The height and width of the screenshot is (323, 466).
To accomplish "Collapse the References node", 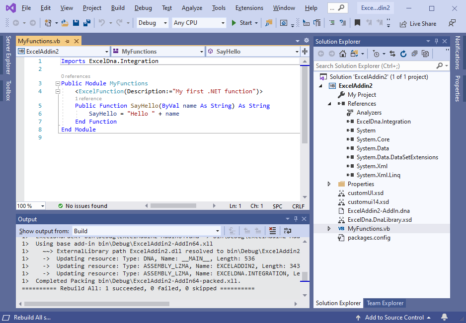I will click(329, 104).
